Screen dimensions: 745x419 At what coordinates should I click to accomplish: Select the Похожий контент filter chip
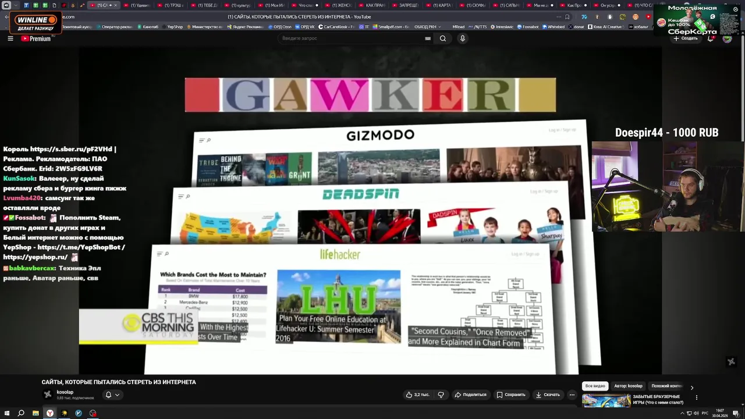click(x=667, y=386)
